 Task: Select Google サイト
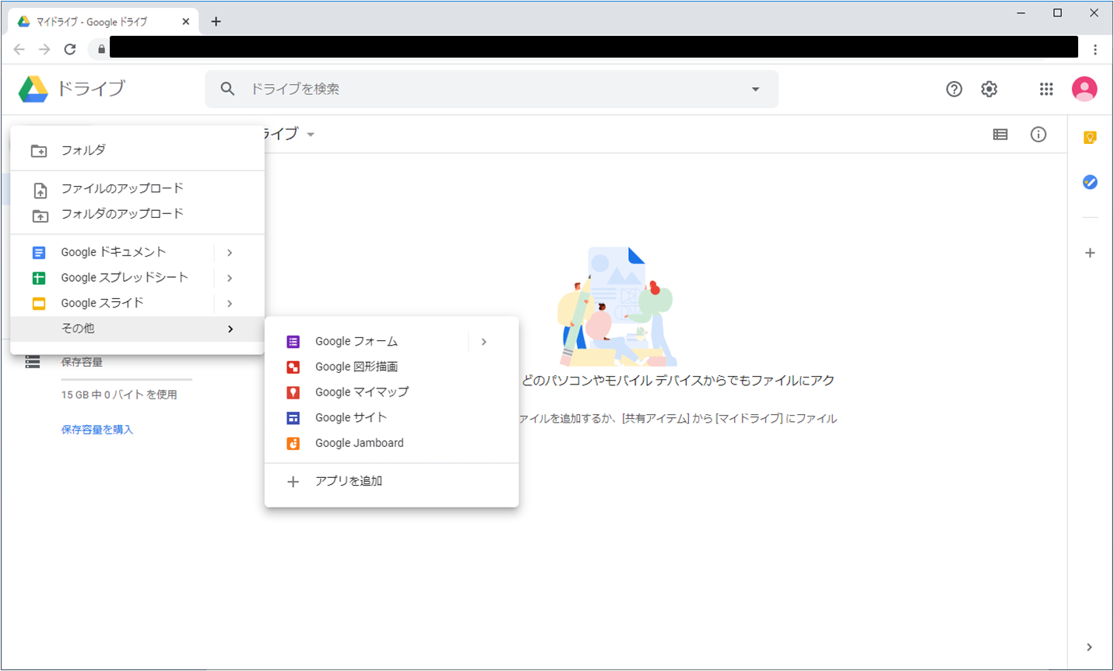pyautogui.click(x=392, y=418)
